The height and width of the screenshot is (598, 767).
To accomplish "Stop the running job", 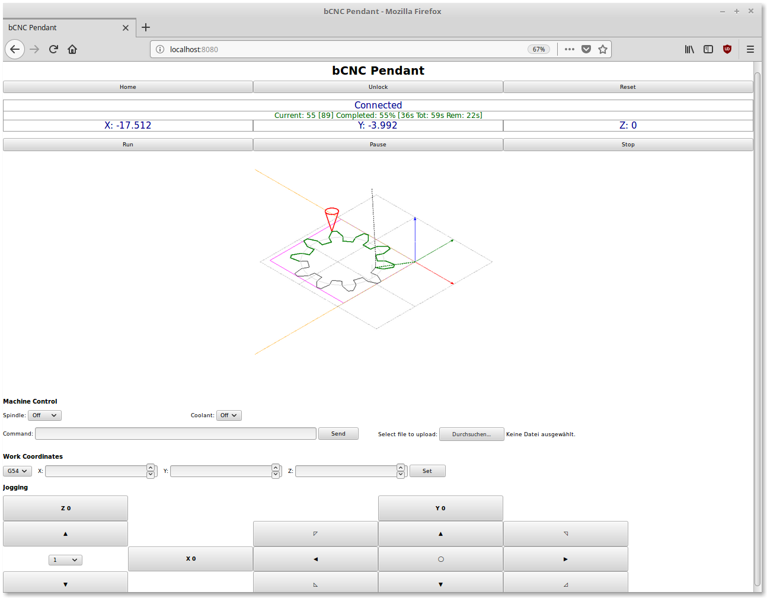I will pyautogui.click(x=628, y=145).
